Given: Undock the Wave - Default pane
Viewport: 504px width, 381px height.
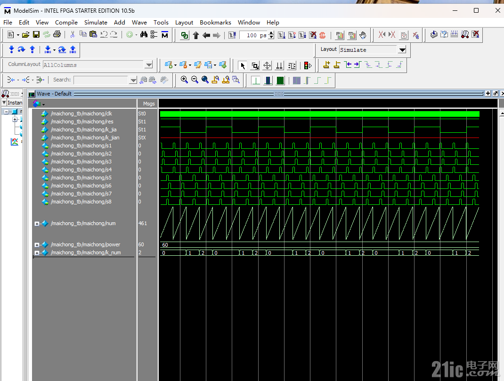Looking at the screenshot, I should tap(496, 93).
